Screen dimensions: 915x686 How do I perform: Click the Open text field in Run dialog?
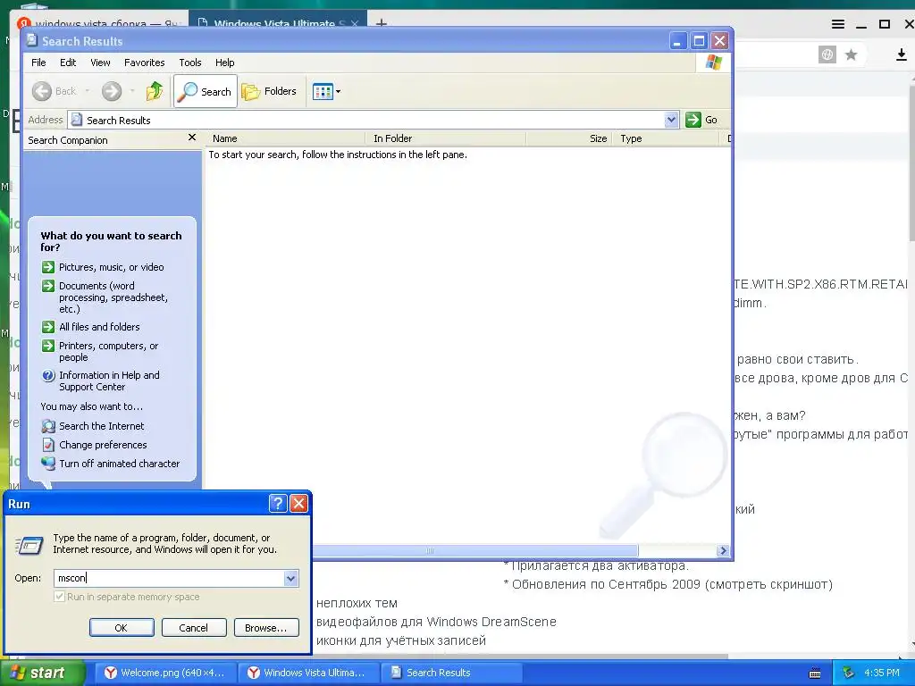point(169,578)
